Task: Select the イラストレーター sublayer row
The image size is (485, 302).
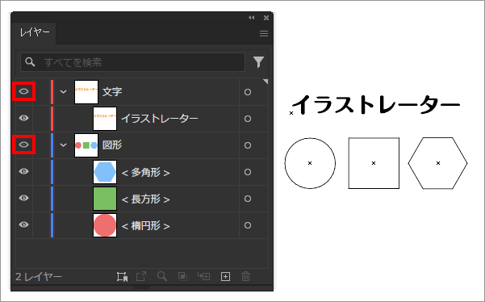Action: [x=142, y=119]
